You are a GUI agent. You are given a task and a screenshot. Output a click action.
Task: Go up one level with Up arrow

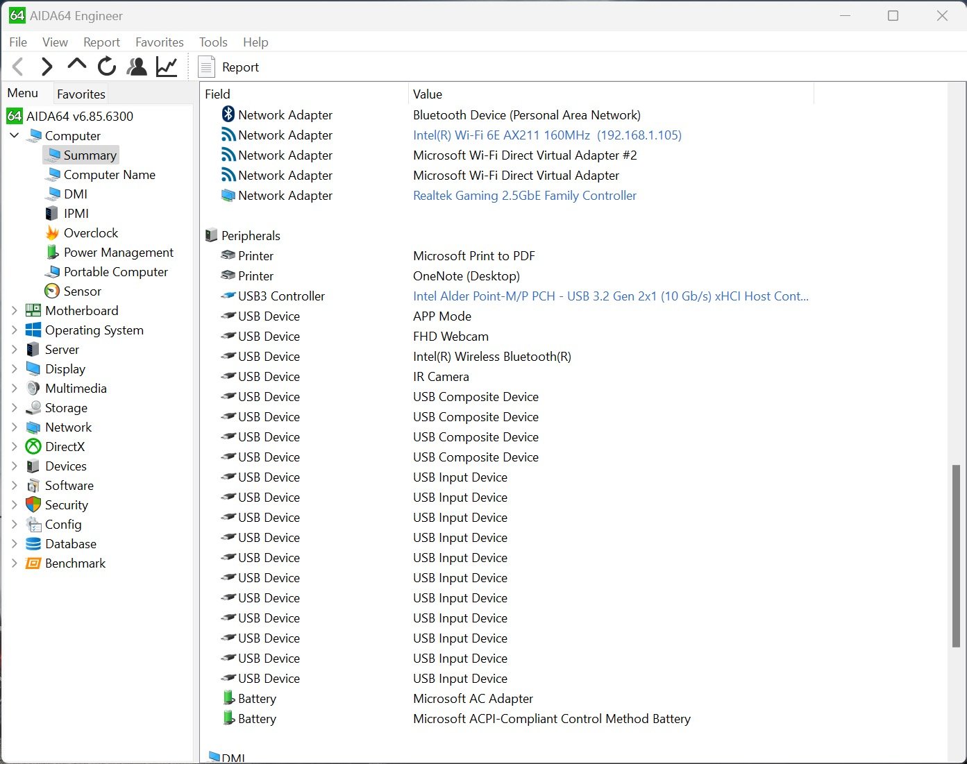[76, 65]
